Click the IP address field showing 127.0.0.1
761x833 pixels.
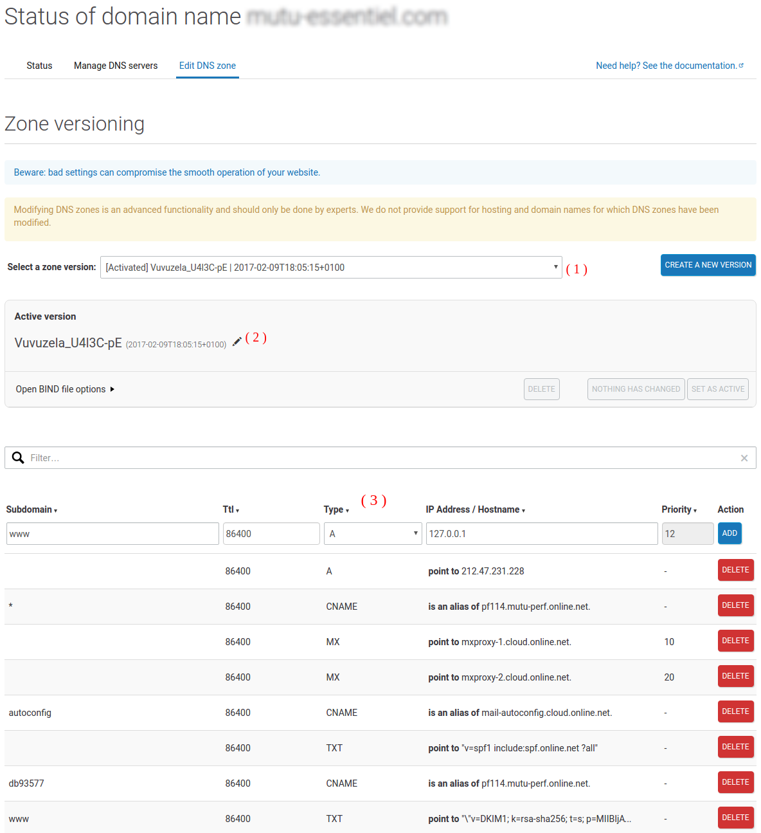[541, 534]
